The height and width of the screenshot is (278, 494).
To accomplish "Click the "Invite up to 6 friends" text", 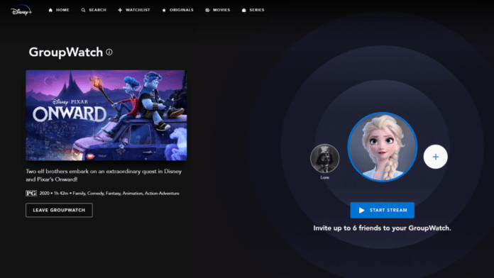I will coord(382,228).
